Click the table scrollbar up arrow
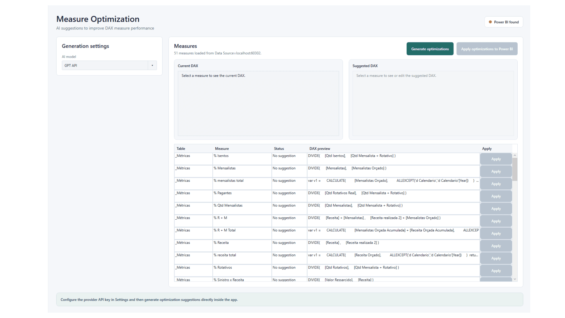The height and width of the screenshot is (318, 565). pyautogui.click(x=515, y=155)
